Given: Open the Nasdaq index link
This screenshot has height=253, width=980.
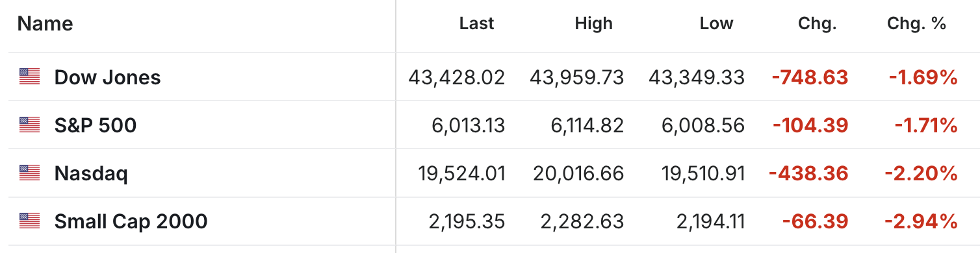Looking at the screenshot, I should pyautogui.click(x=91, y=174).
